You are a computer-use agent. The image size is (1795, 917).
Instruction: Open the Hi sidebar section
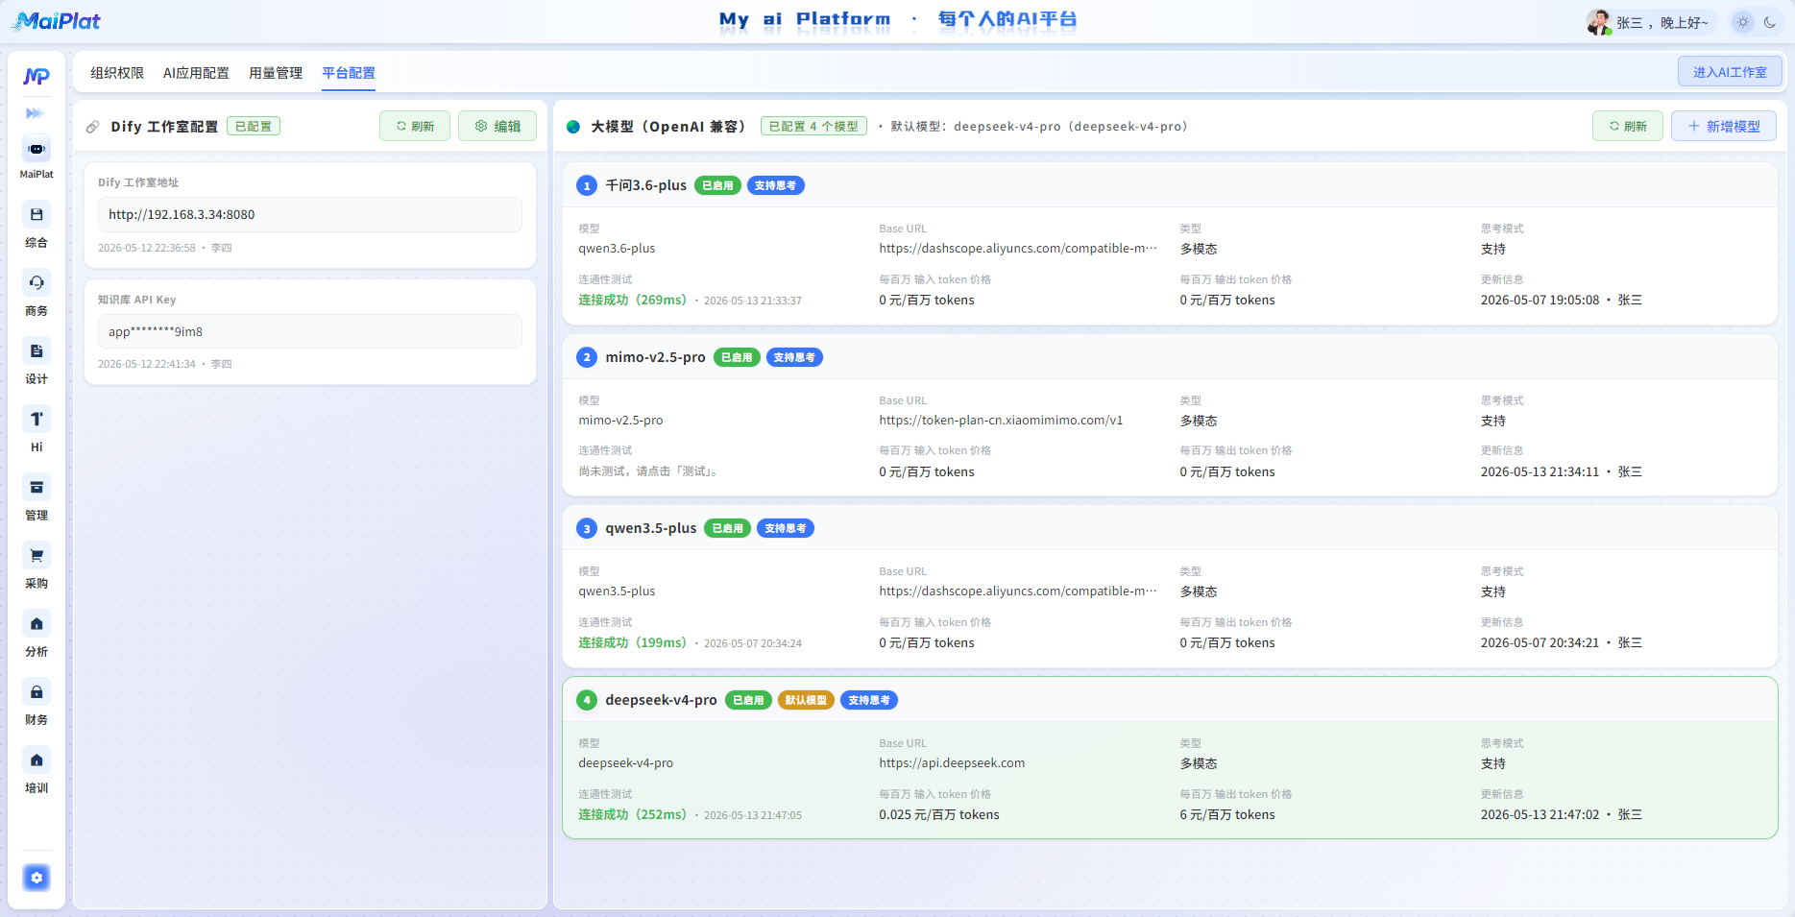pyautogui.click(x=36, y=429)
